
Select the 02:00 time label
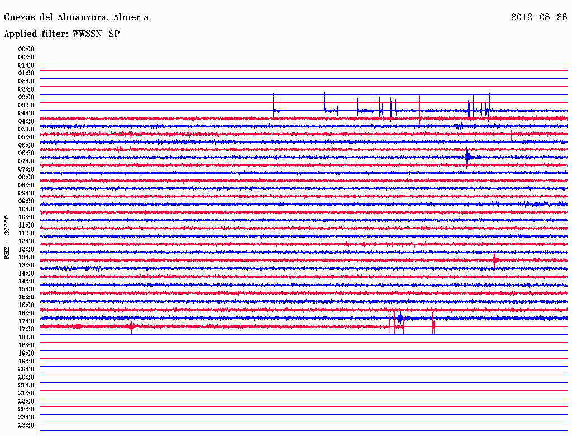26,81
